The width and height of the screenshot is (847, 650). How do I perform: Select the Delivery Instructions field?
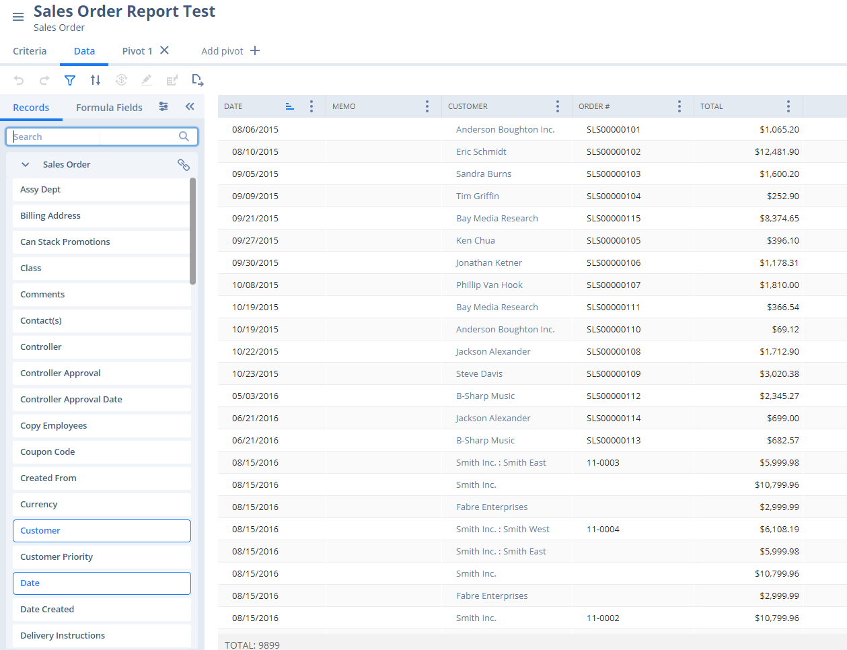click(x=102, y=636)
